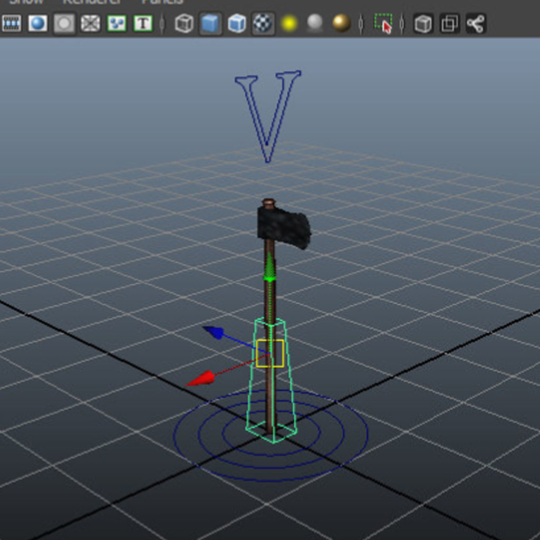Click the blue Z-axis manipulator arrow
Image resolution: width=540 pixels, height=540 pixels.
point(214,332)
